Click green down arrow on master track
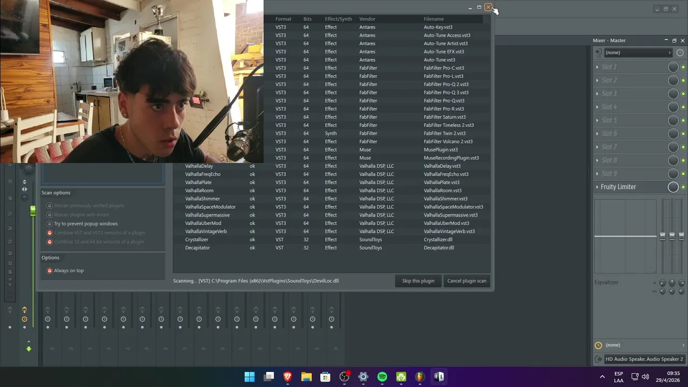 point(28,349)
